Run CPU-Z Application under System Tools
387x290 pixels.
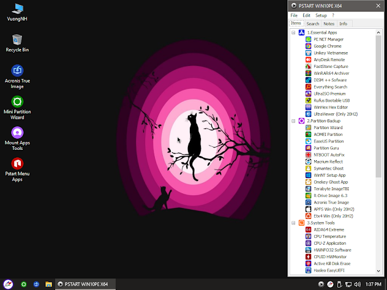(x=329, y=243)
